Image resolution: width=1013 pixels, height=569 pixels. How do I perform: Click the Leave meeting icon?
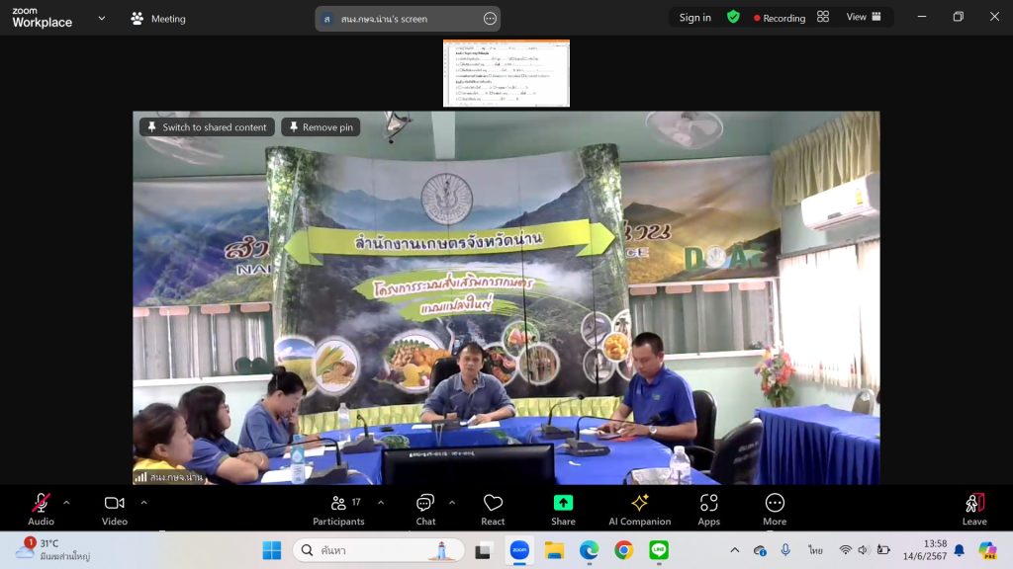[x=974, y=508]
